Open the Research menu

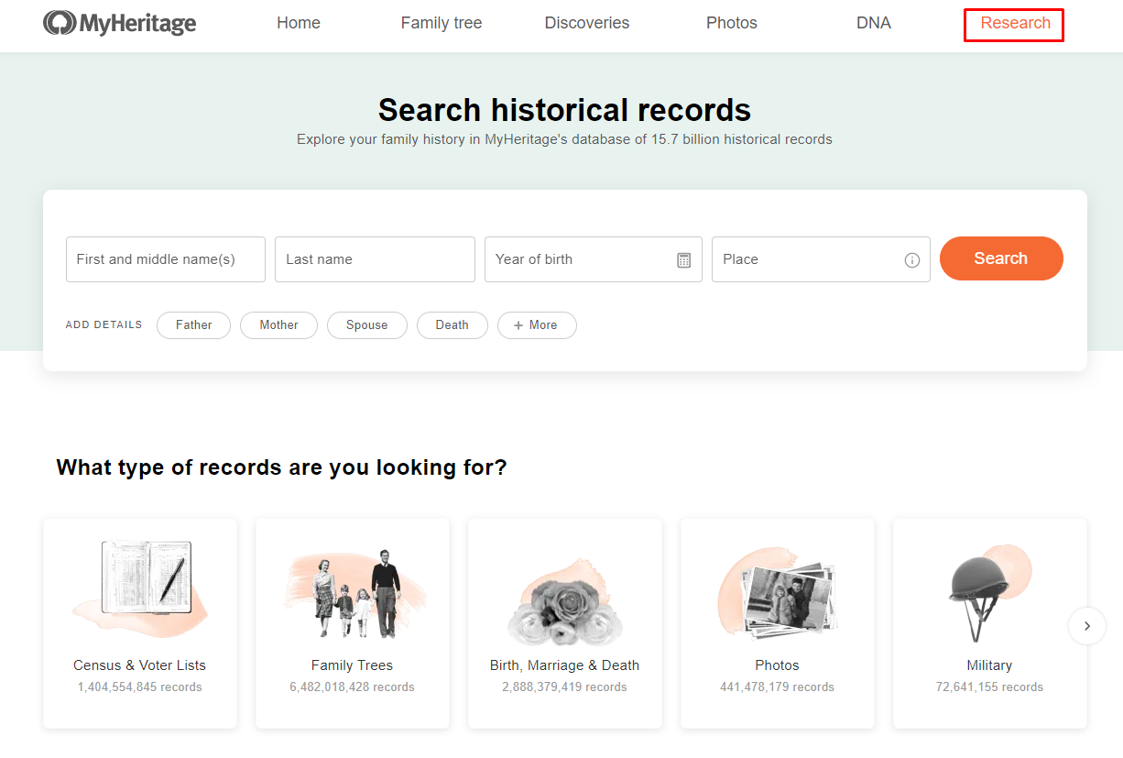click(x=1015, y=24)
